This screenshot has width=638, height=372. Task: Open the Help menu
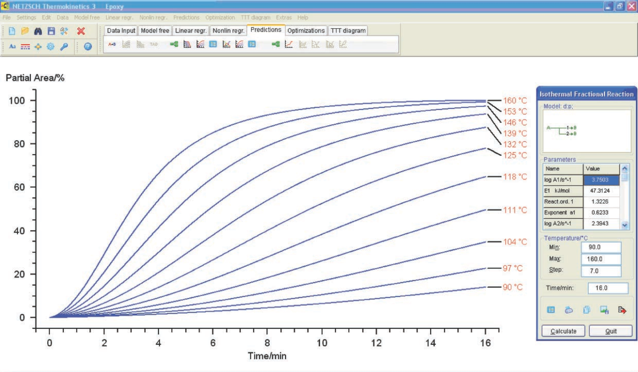(303, 17)
